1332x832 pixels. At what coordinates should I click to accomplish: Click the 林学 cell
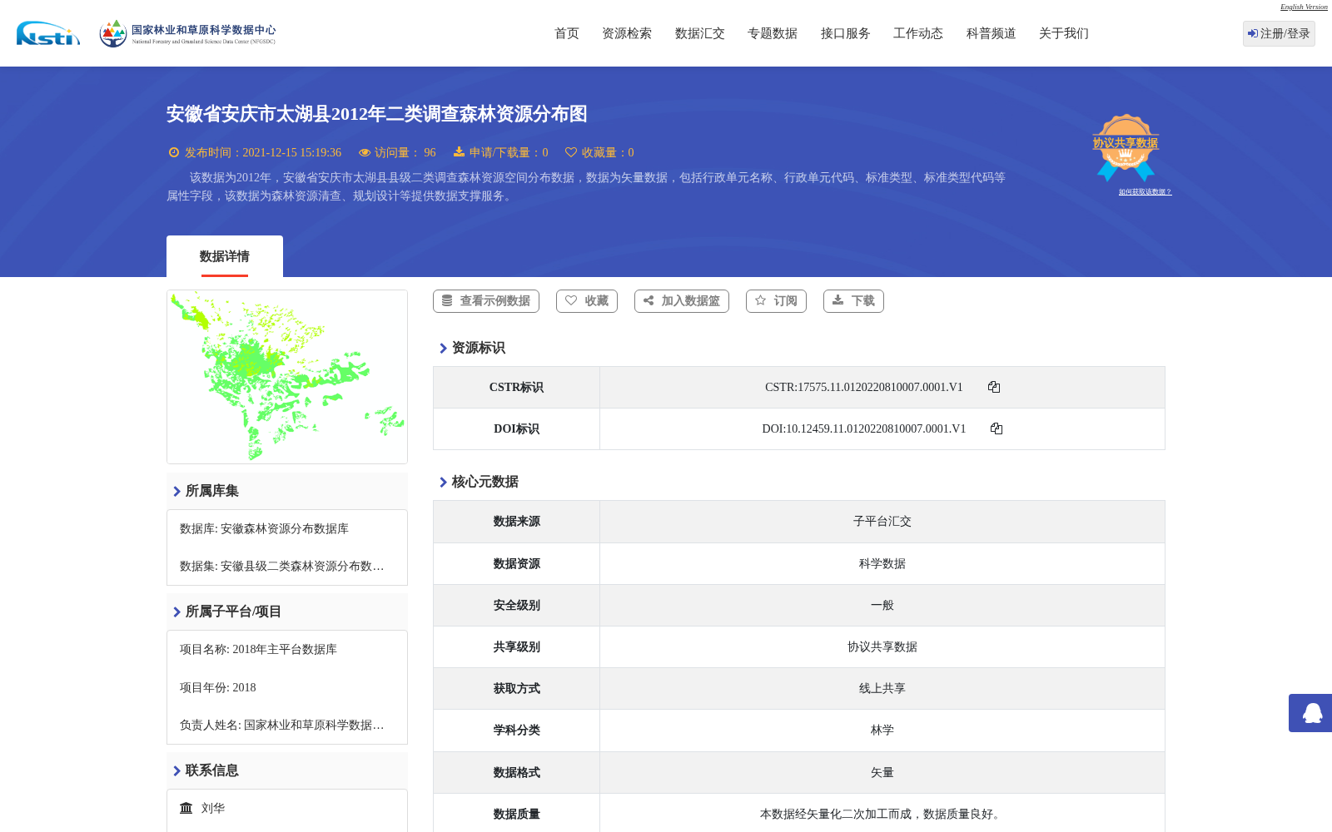[882, 730]
